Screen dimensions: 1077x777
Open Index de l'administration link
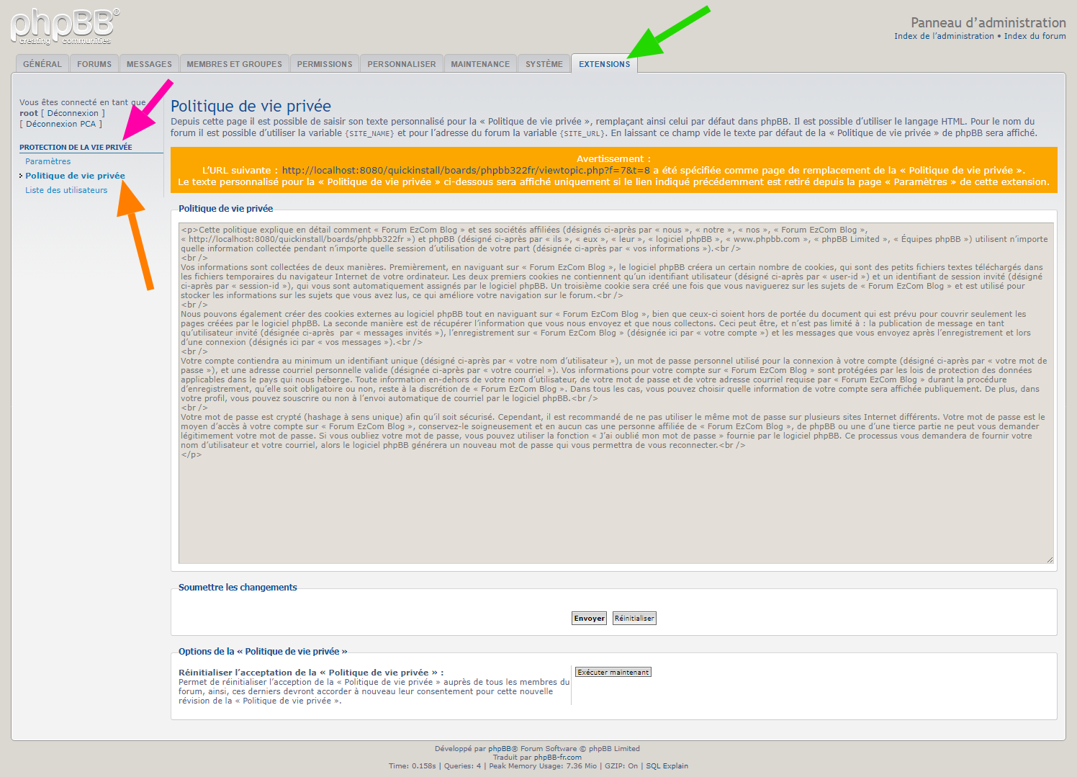coord(944,36)
